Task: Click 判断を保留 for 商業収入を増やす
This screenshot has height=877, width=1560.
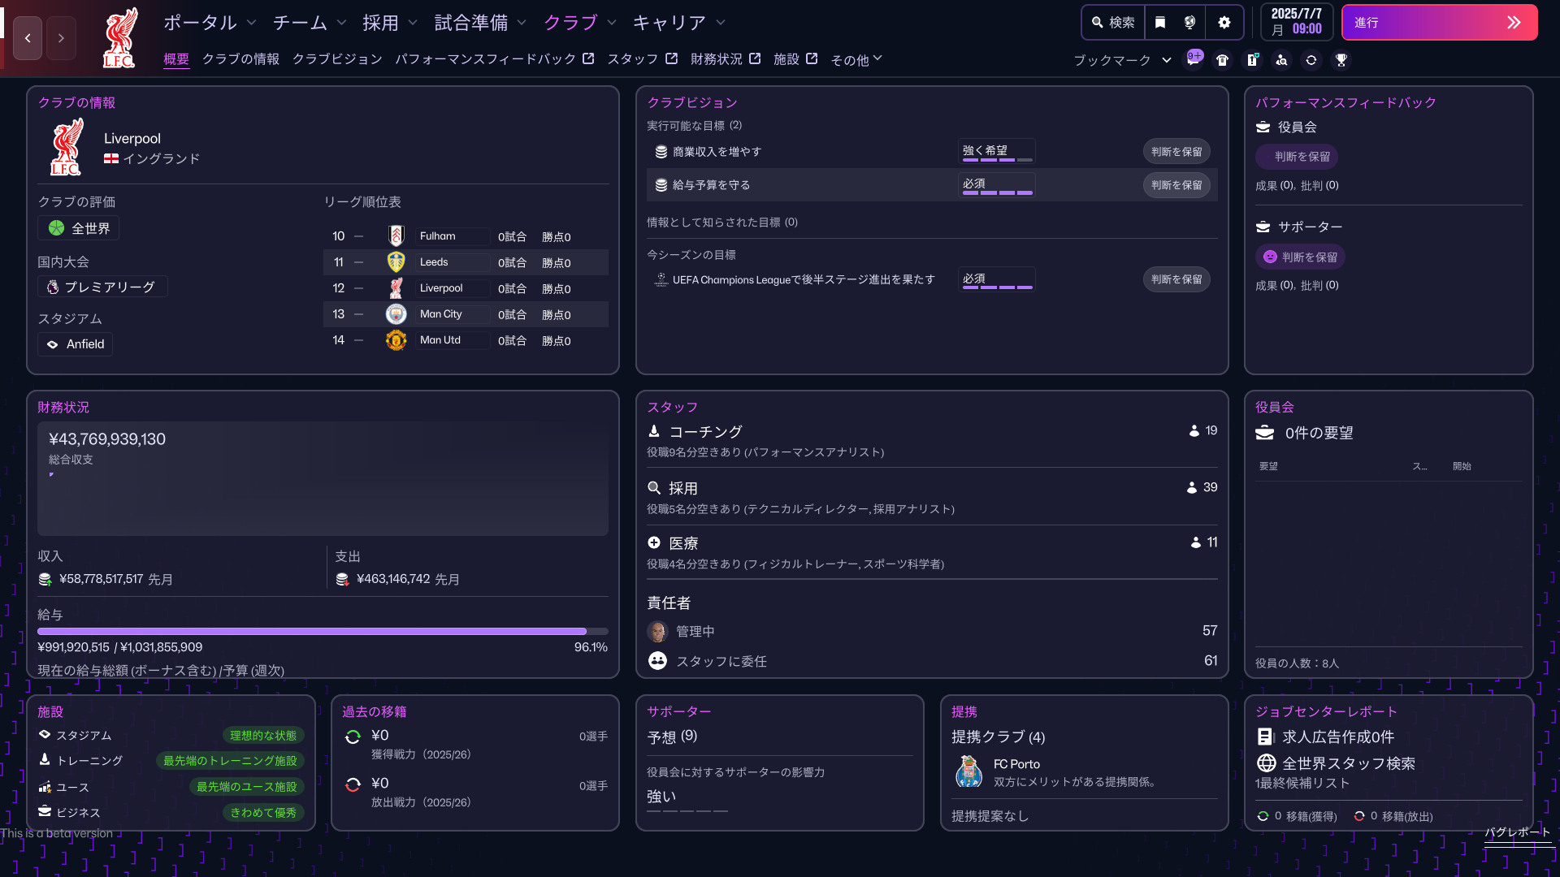Action: (x=1176, y=152)
